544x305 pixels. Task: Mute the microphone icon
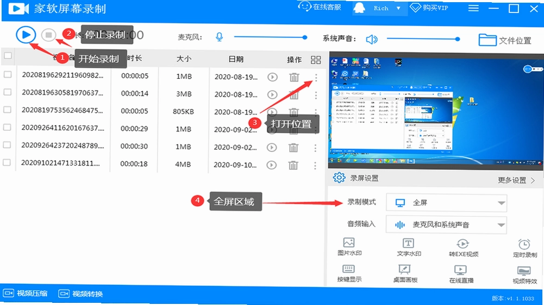[x=219, y=37]
